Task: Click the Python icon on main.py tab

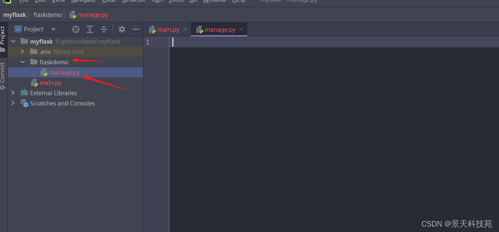Action: pos(152,30)
